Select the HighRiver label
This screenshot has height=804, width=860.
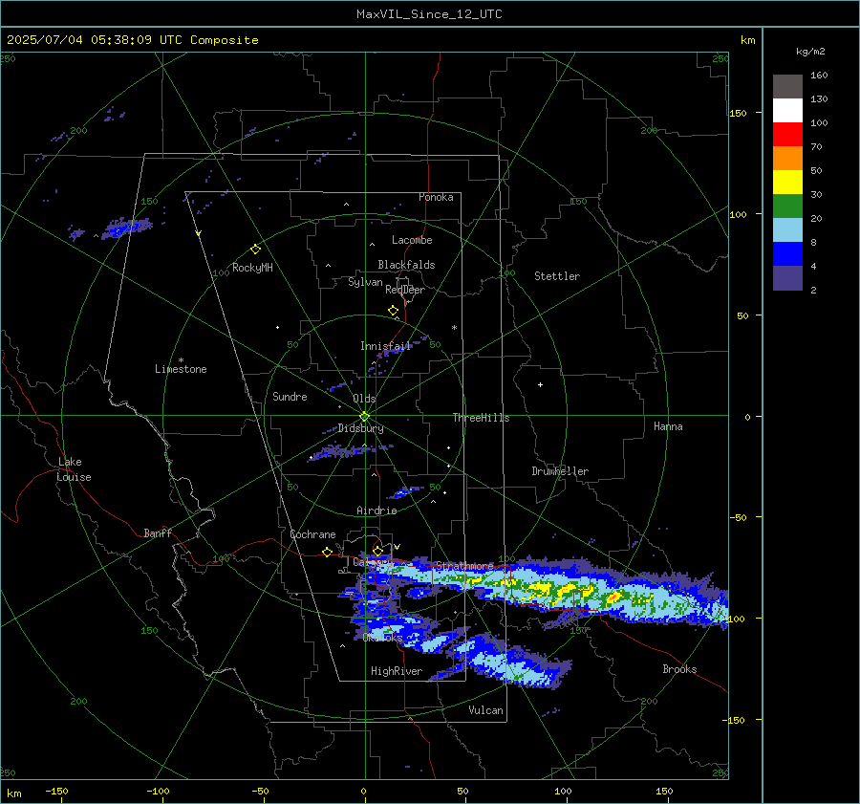point(397,671)
